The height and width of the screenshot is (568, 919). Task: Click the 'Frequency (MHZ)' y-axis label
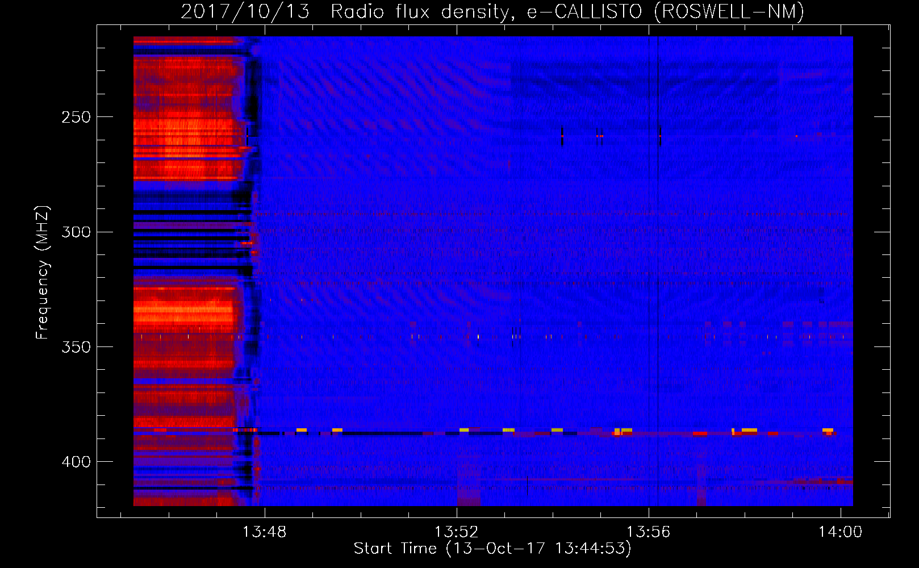coord(43,273)
